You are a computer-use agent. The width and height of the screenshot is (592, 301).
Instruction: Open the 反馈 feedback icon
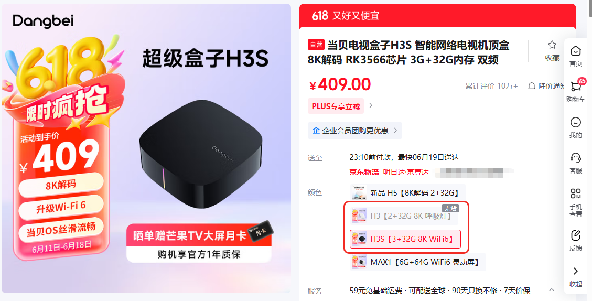point(575,235)
